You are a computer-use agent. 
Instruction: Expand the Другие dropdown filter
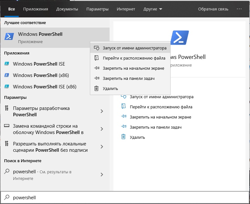[x=152, y=9]
